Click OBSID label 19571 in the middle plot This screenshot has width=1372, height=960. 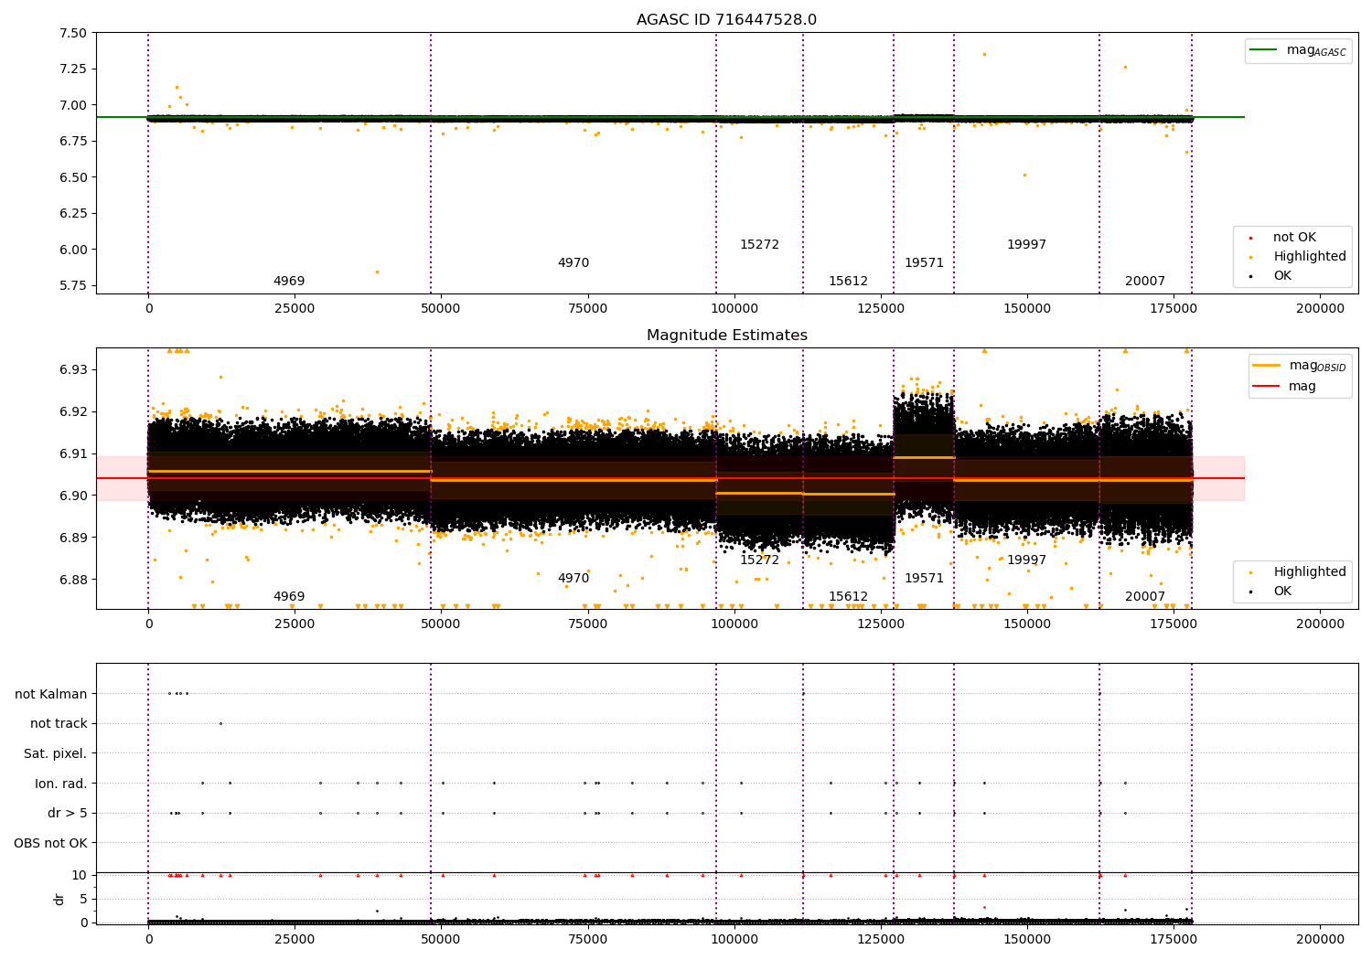pyautogui.click(x=924, y=579)
